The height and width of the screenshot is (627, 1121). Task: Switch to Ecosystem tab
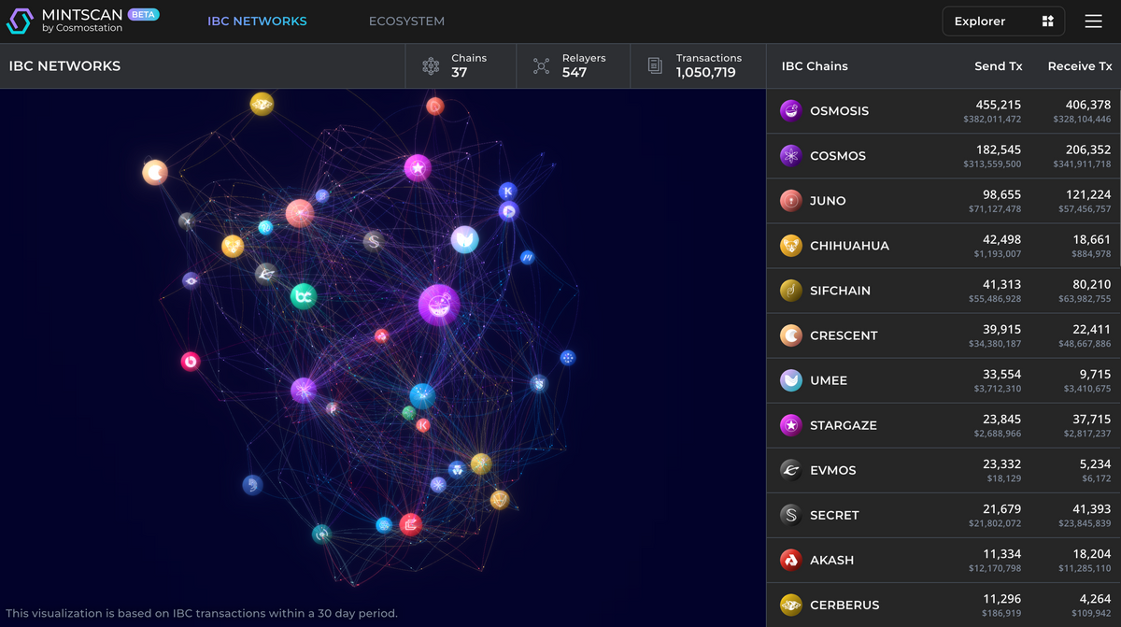click(x=406, y=21)
